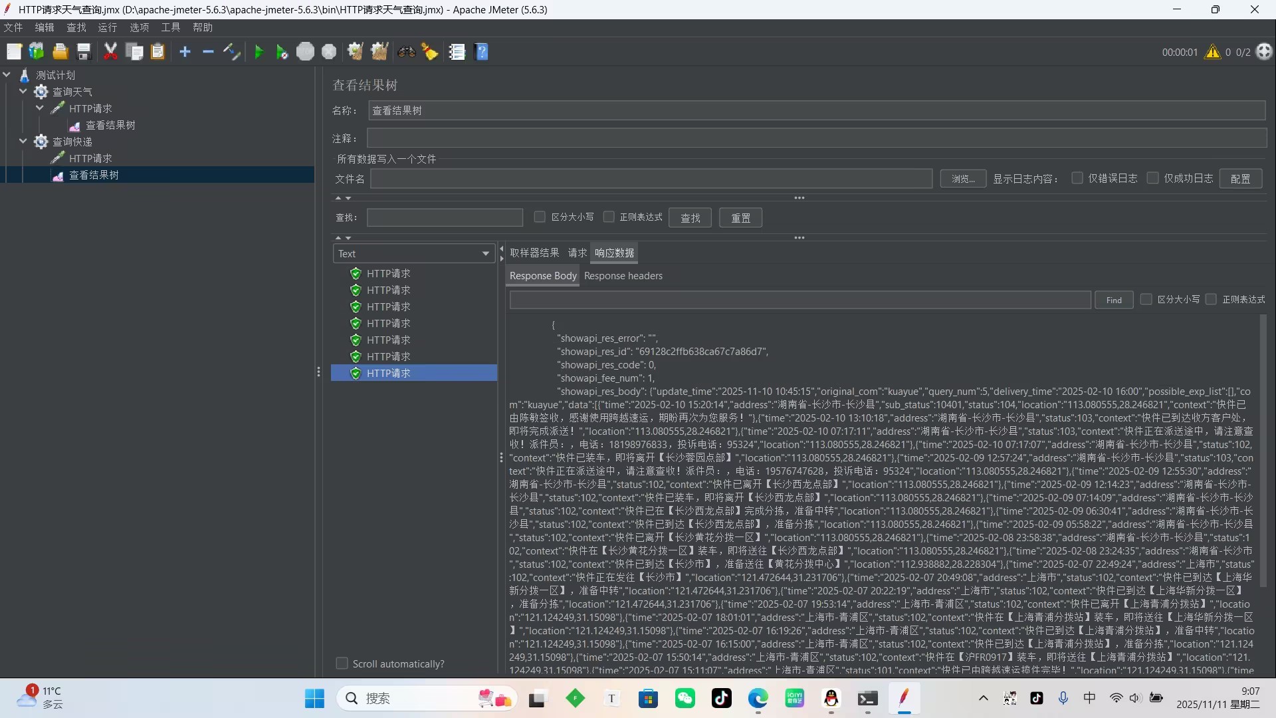Image resolution: width=1276 pixels, height=718 pixels.
Task: Click the 浏览... browse button
Action: [962, 179]
